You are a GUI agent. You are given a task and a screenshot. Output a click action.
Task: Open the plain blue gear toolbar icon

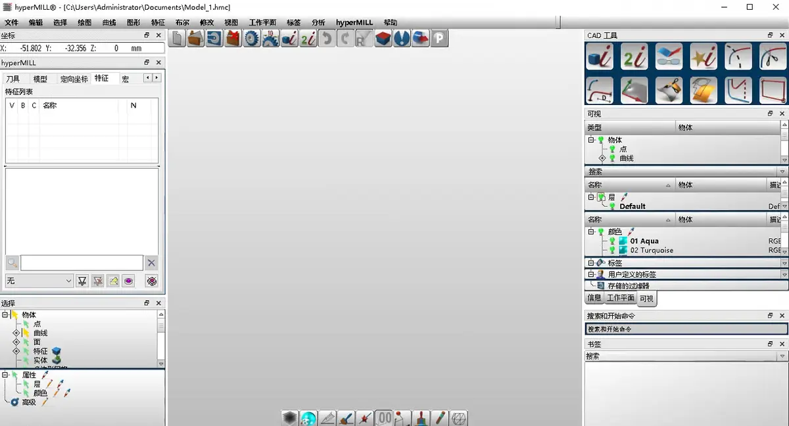[x=252, y=38]
